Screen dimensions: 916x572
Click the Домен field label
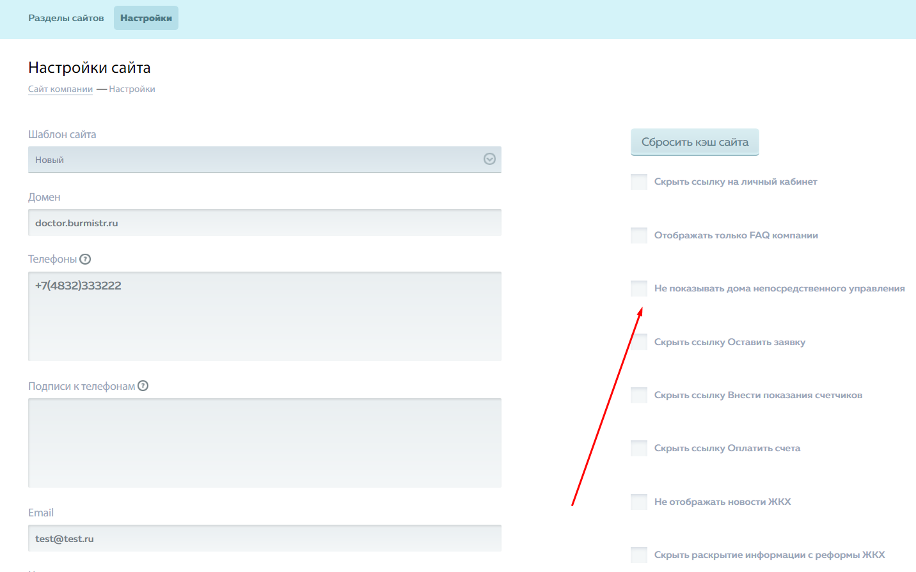click(44, 197)
